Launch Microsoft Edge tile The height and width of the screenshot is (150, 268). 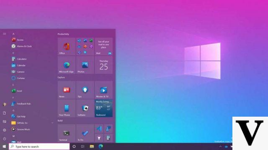[67, 65]
